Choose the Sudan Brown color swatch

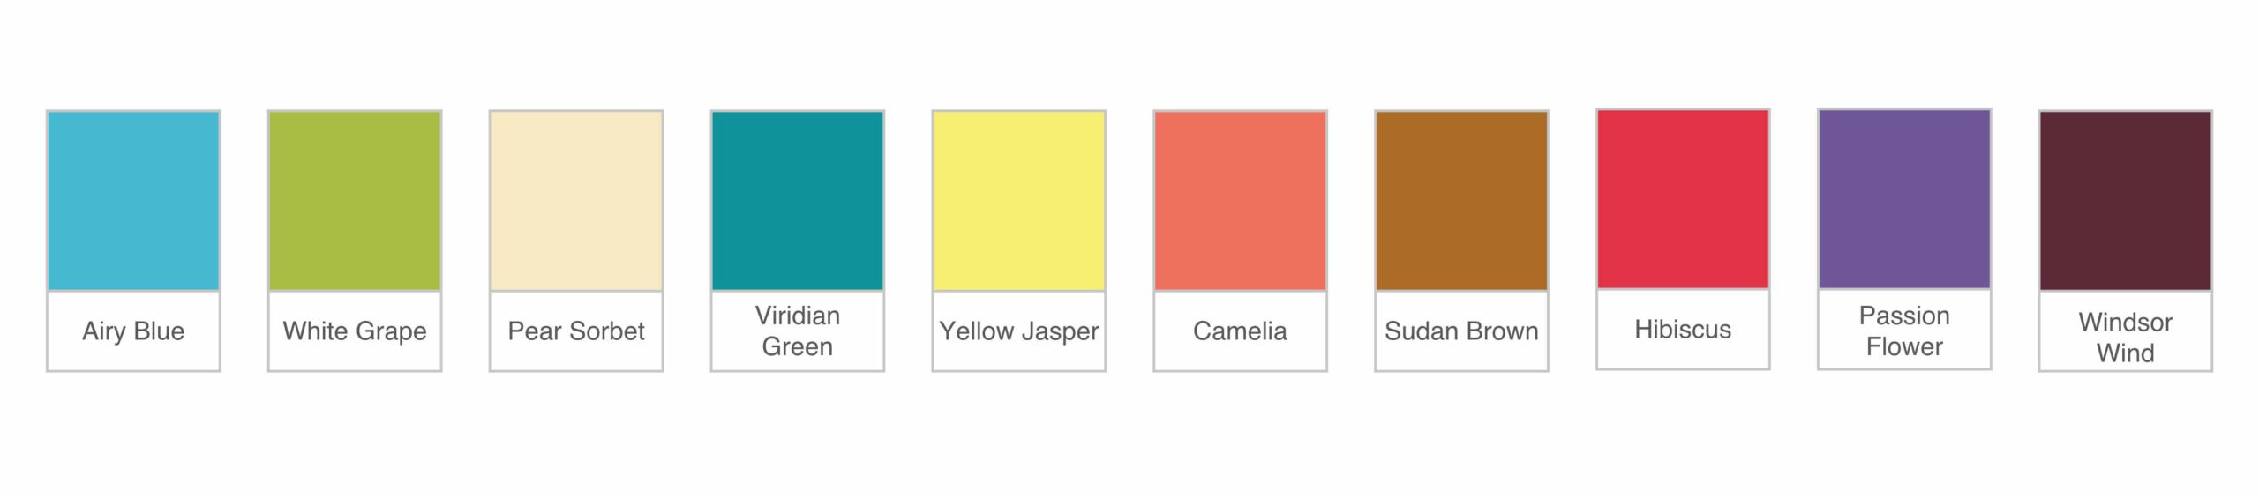1462,201
